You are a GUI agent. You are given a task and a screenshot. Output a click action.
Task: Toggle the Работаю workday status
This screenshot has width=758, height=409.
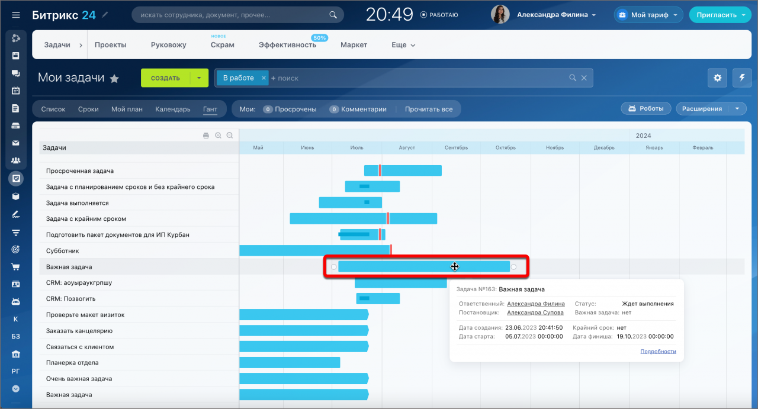[439, 15]
